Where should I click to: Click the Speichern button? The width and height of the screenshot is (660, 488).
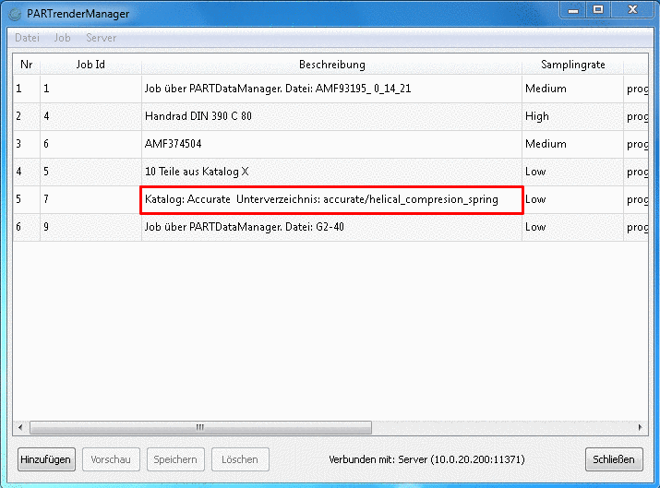(175, 459)
